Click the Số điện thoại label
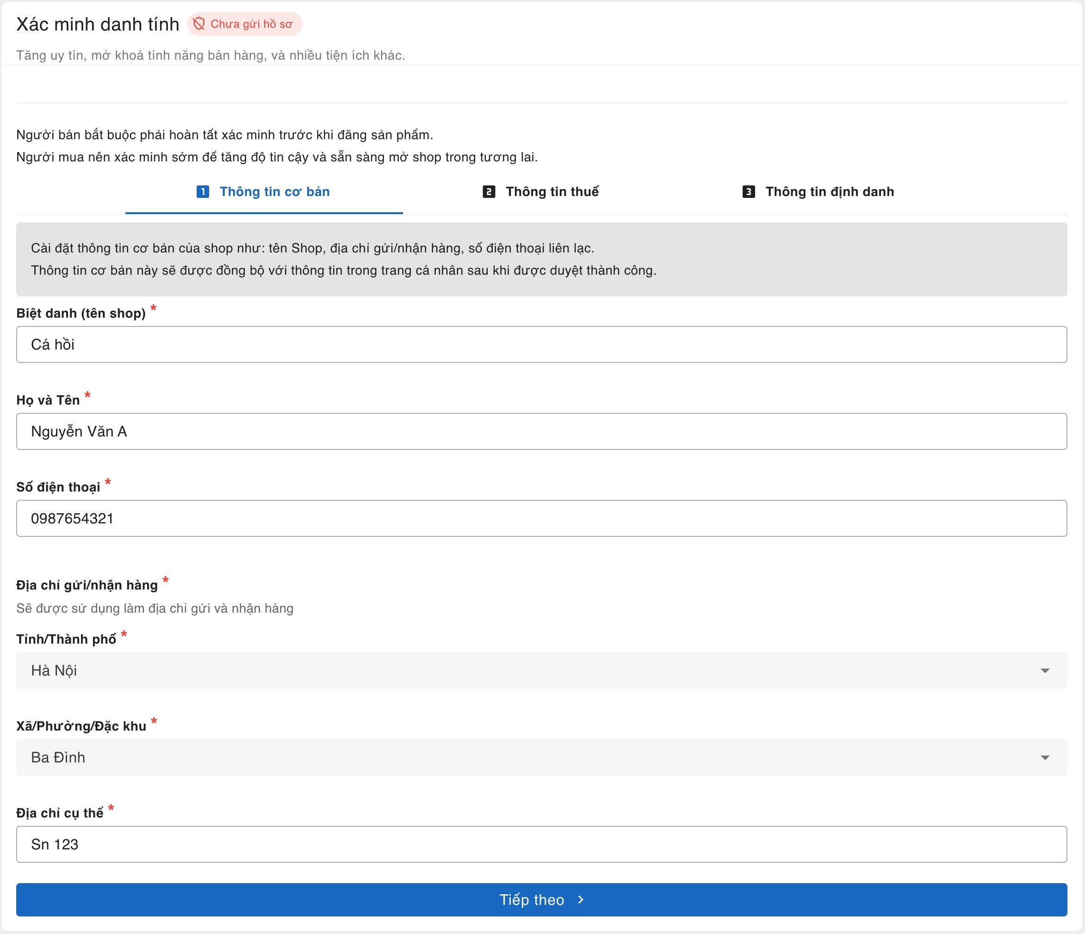1085x934 pixels. pyautogui.click(x=58, y=487)
